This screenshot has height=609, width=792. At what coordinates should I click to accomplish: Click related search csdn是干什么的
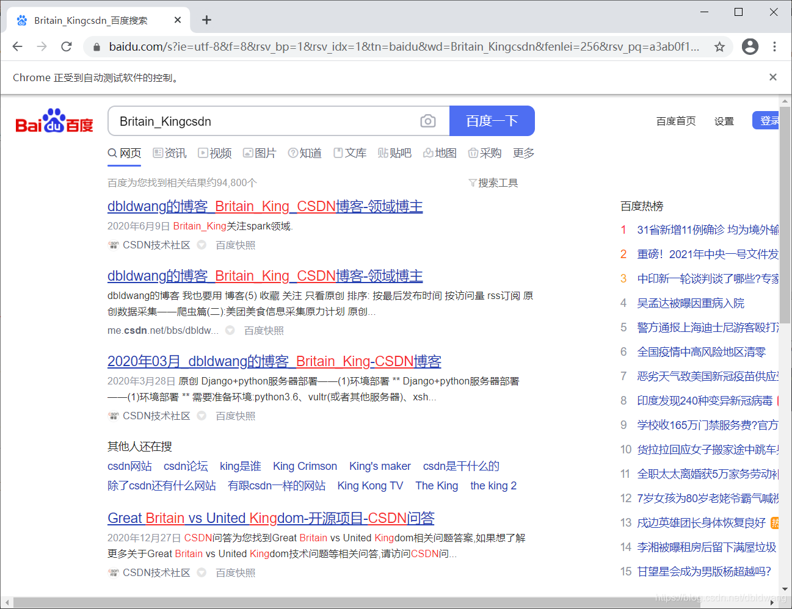coord(461,466)
